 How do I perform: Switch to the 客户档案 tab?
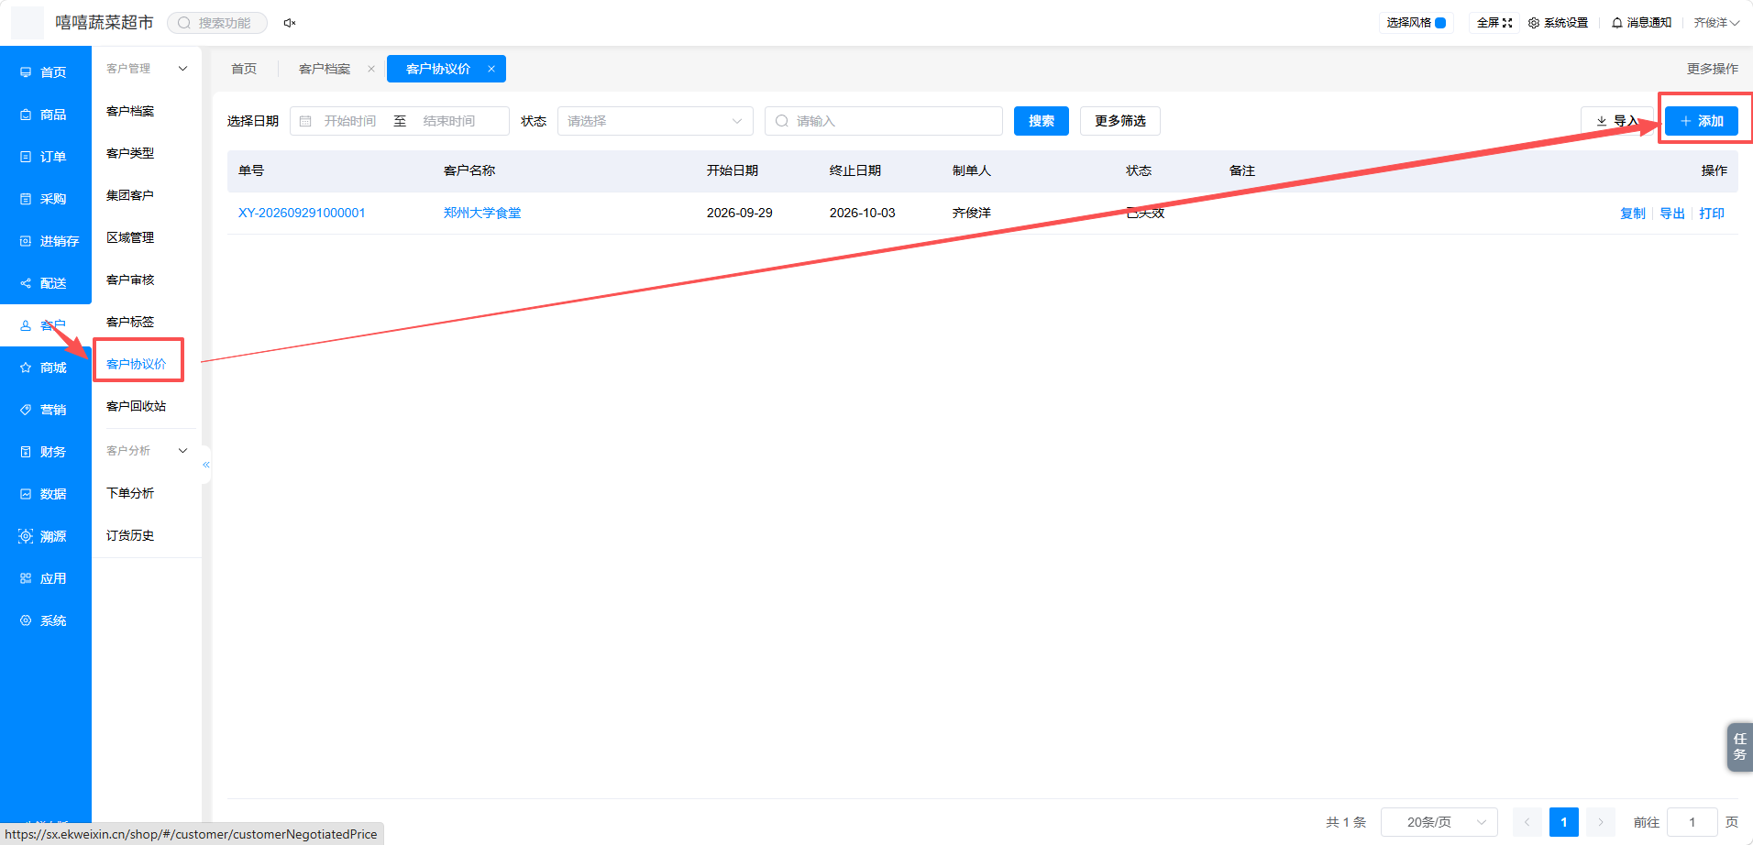pyautogui.click(x=325, y=69)
